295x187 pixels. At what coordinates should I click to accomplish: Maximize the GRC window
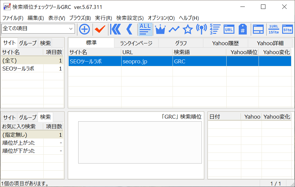click(x=263, y=7)
